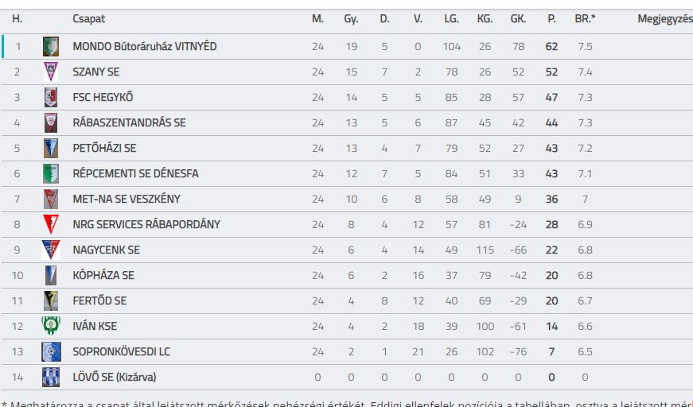
Task: Click the RÉPCEMENTI SE DÉNESFA green crest
Action: [51, 174]
